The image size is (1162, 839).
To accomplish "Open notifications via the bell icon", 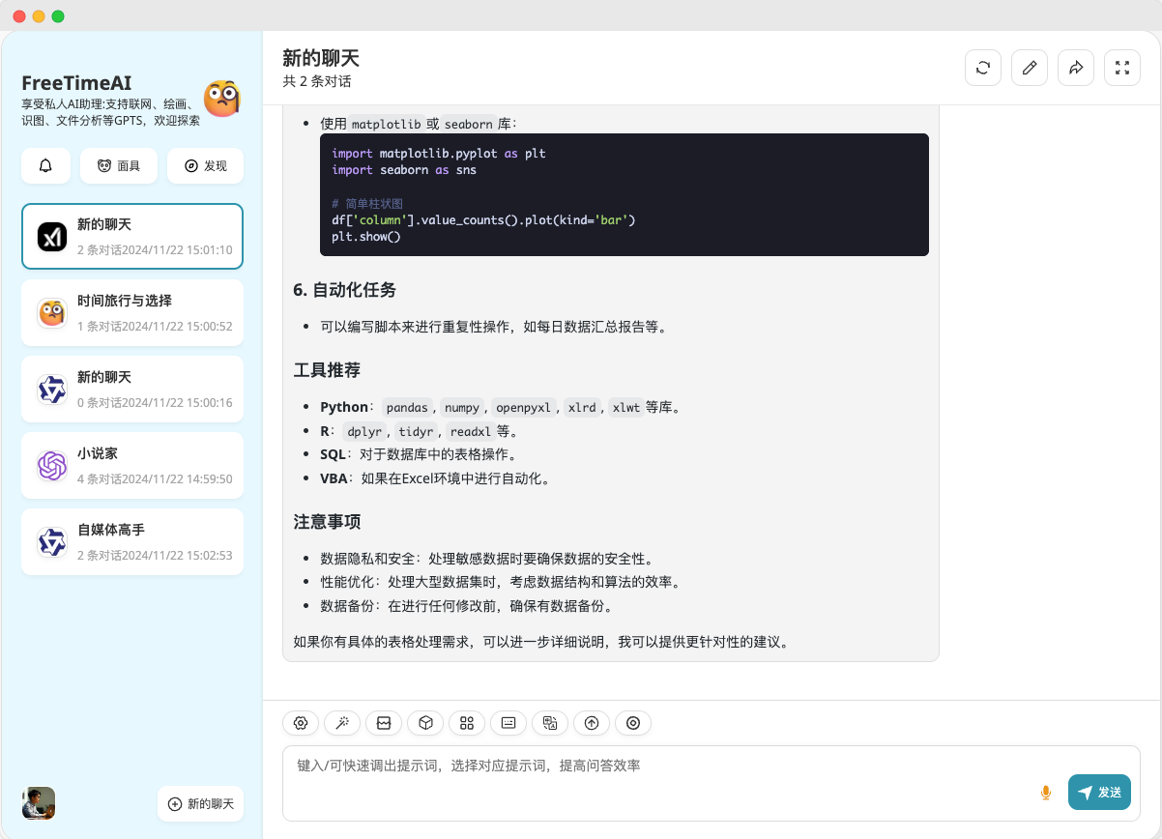I will coord(45,165).
